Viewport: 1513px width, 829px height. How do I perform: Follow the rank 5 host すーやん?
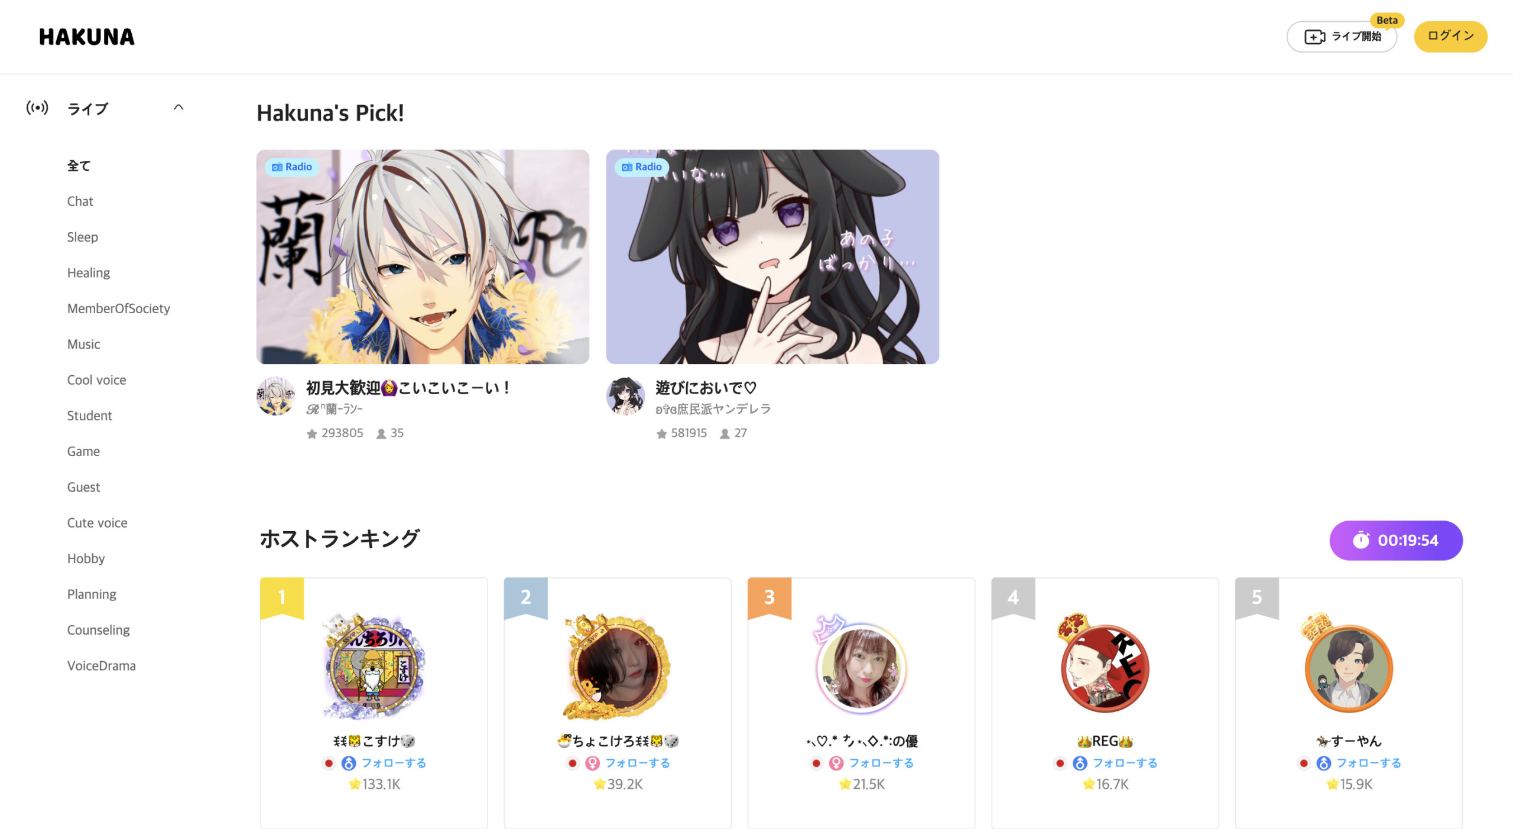click(1368, 763)
